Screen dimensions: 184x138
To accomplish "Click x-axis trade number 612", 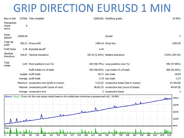I will (93, 135).
